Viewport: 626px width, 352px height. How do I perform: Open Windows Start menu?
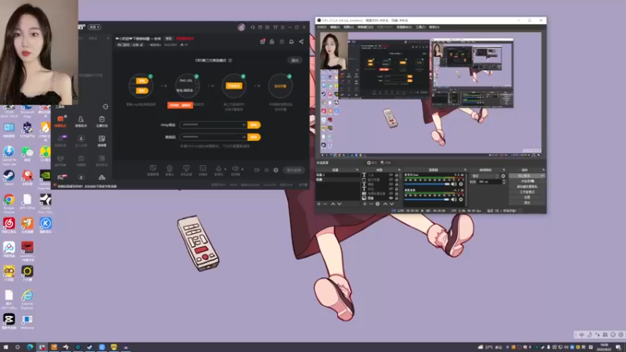click(x=5, y=347)
